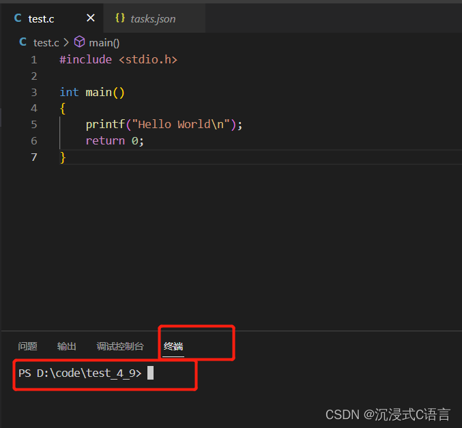Click the C icon in the breadcrumb
Image resolution: width=462 pixels, height=428 pixels.
[x=23, y=42]
